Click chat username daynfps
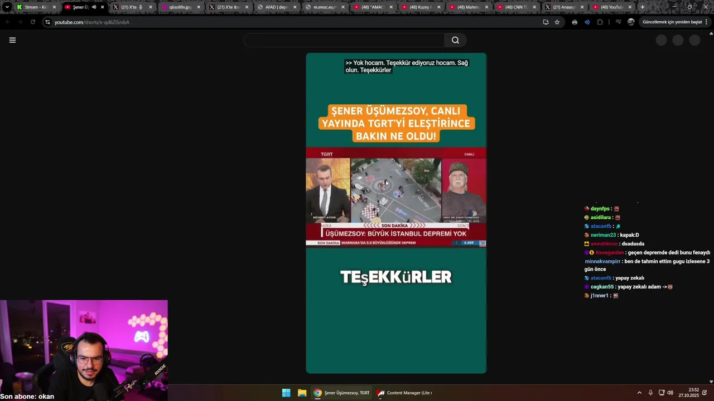 (600, 209)
